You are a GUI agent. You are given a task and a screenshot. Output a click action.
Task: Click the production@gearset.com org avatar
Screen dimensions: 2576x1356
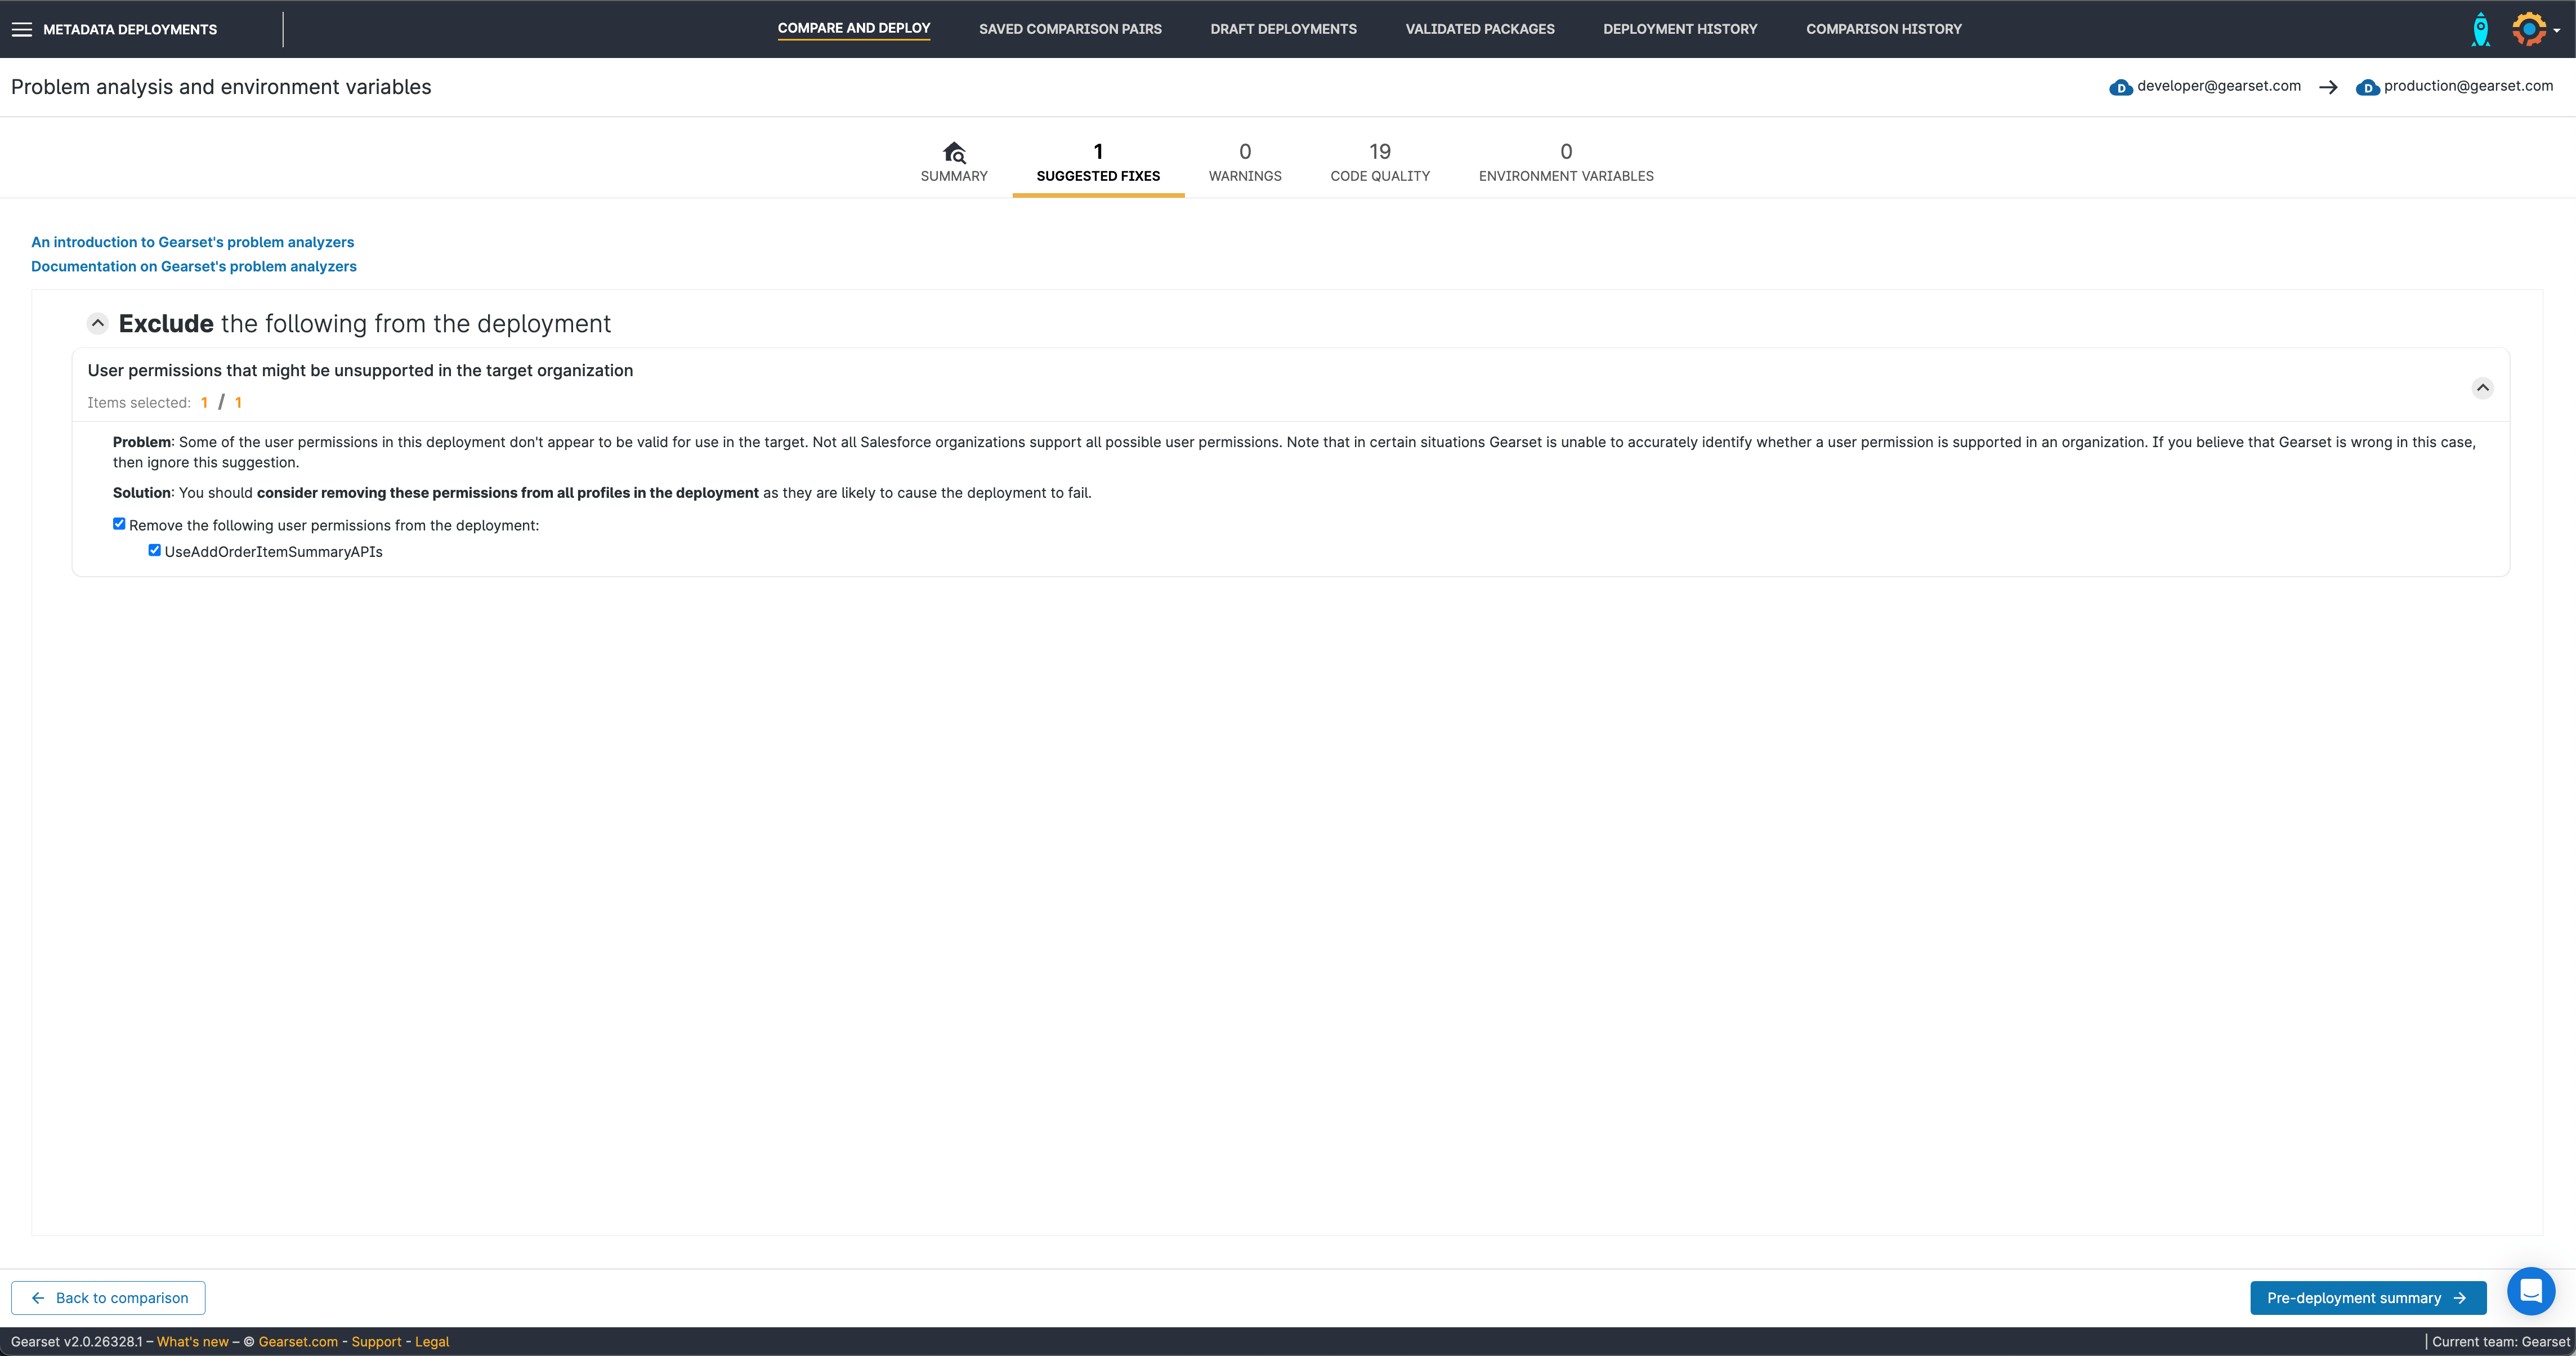2368,87
